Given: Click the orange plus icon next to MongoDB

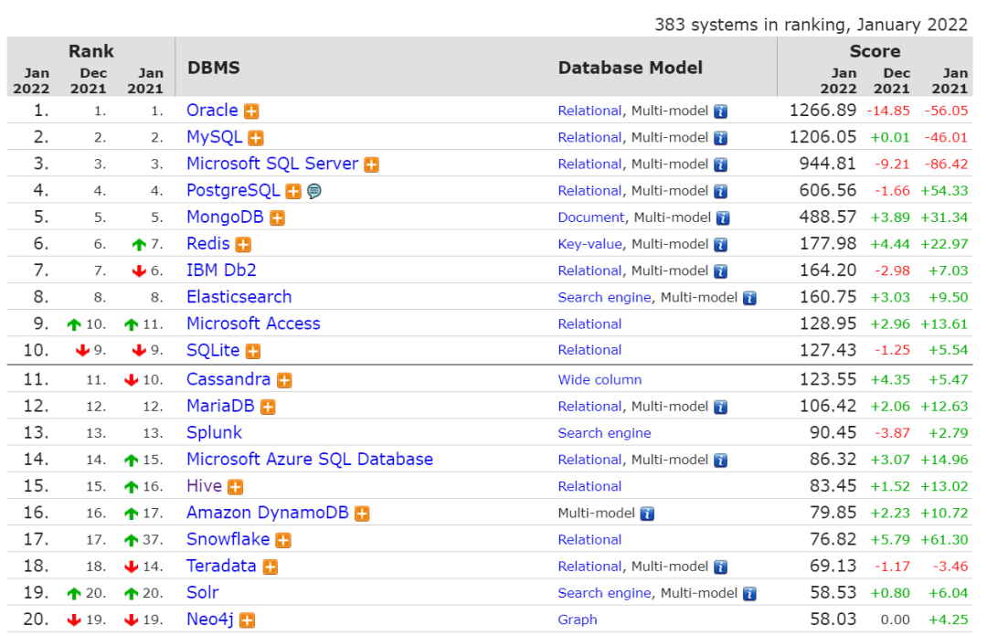Looking at the screenshot, I should click(x=277, y=217).
